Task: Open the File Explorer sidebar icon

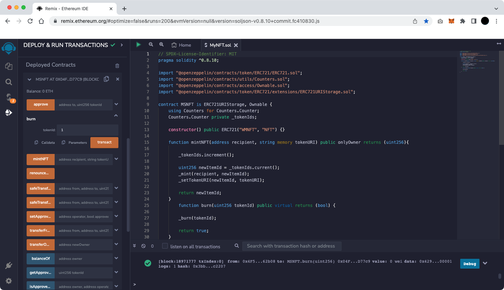Action: click(9, 66)
